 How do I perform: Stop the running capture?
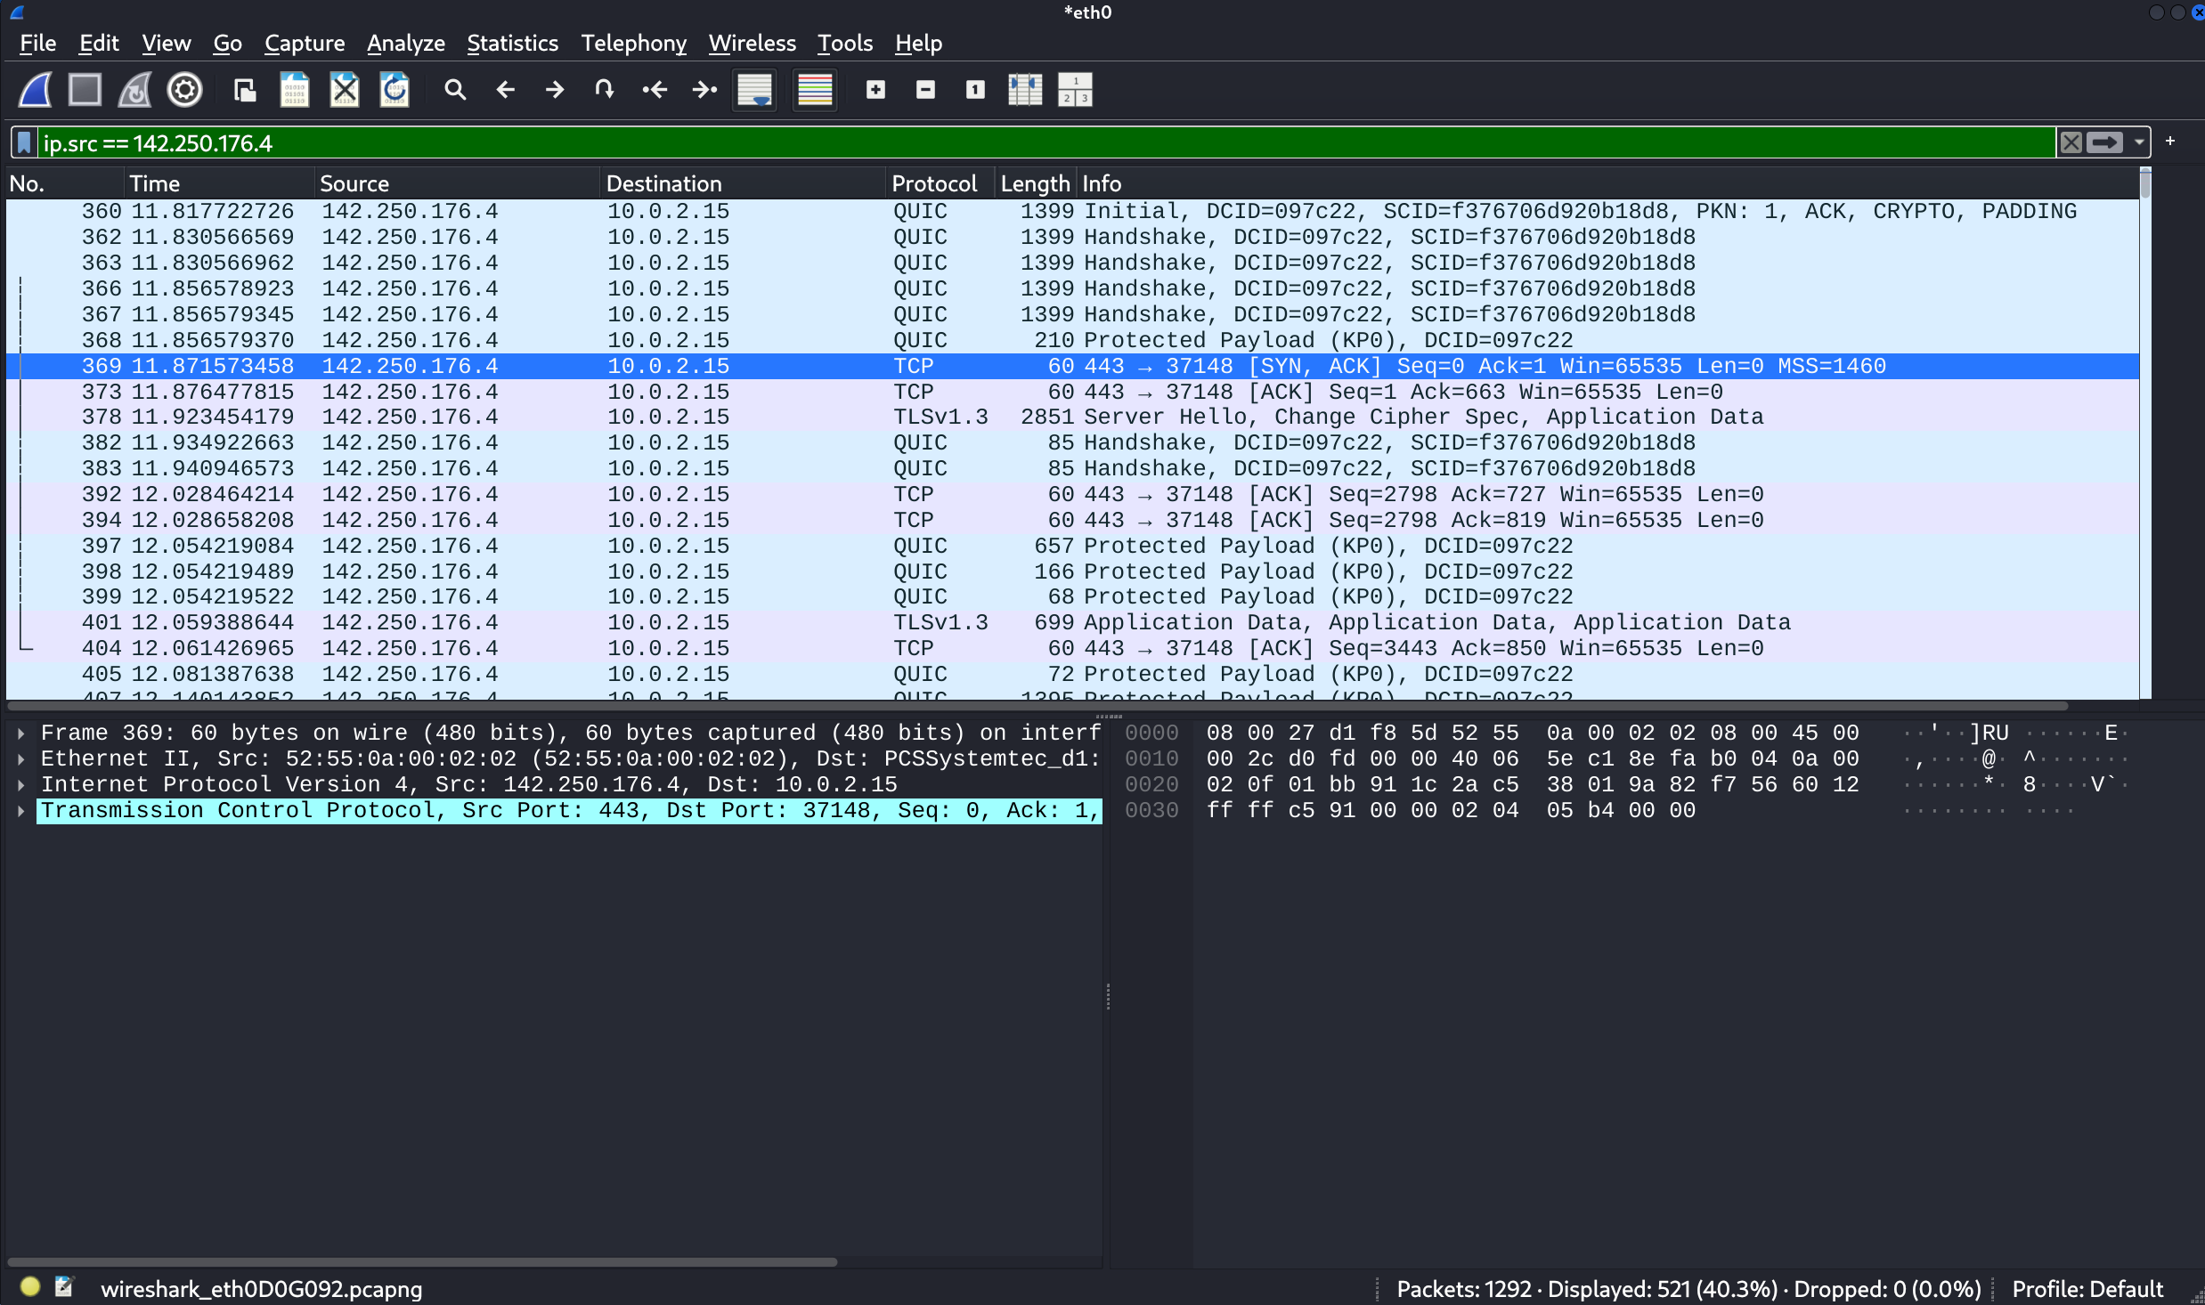tap(85, 90)
